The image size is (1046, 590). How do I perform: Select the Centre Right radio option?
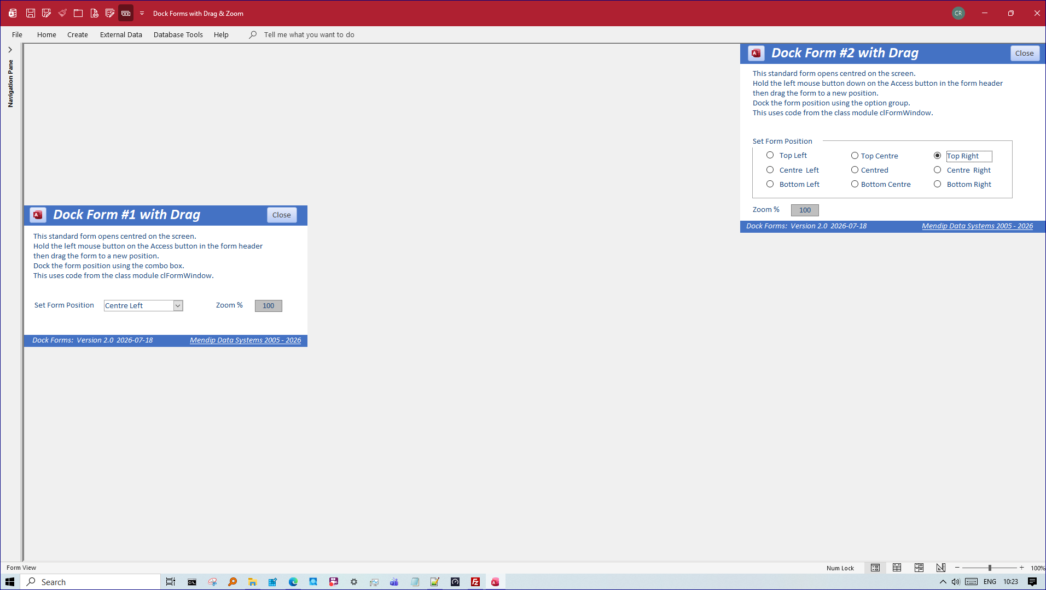[937, 170]
